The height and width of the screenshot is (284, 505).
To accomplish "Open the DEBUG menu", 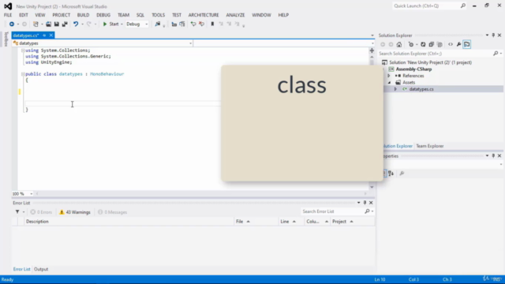I will [103, 15].
